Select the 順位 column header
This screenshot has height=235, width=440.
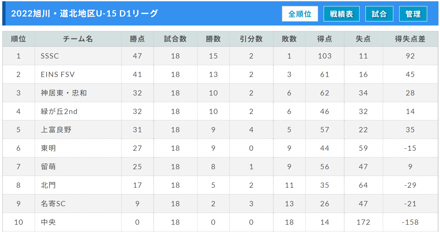[x=19, y=39]
